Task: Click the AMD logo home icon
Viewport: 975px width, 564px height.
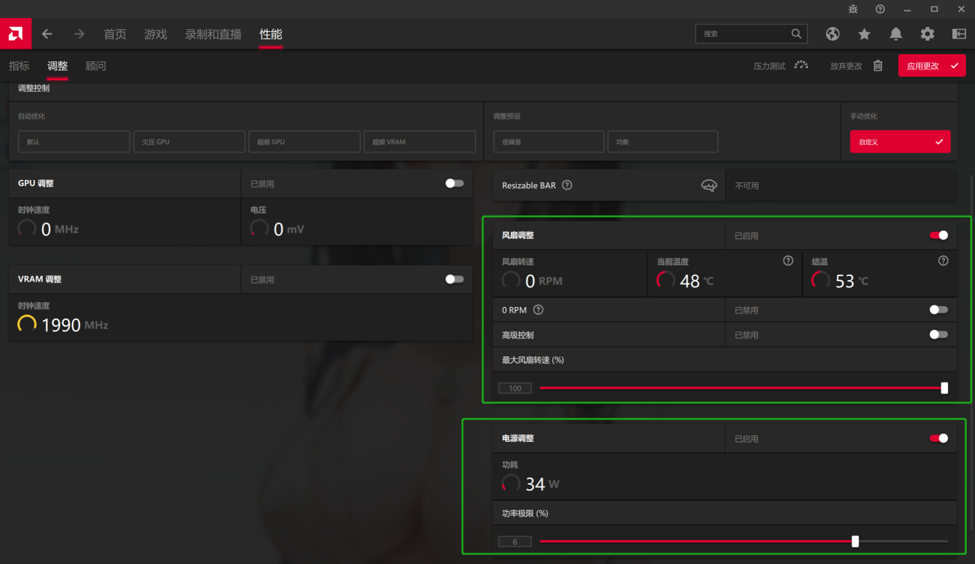Action: tap(16, 34)
